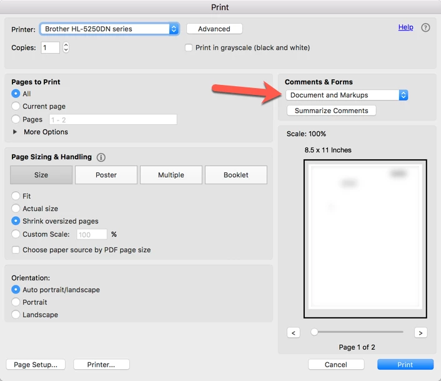Click the Cancel button
Viewport: 441px width, 381px height.
tap(336, 364)
